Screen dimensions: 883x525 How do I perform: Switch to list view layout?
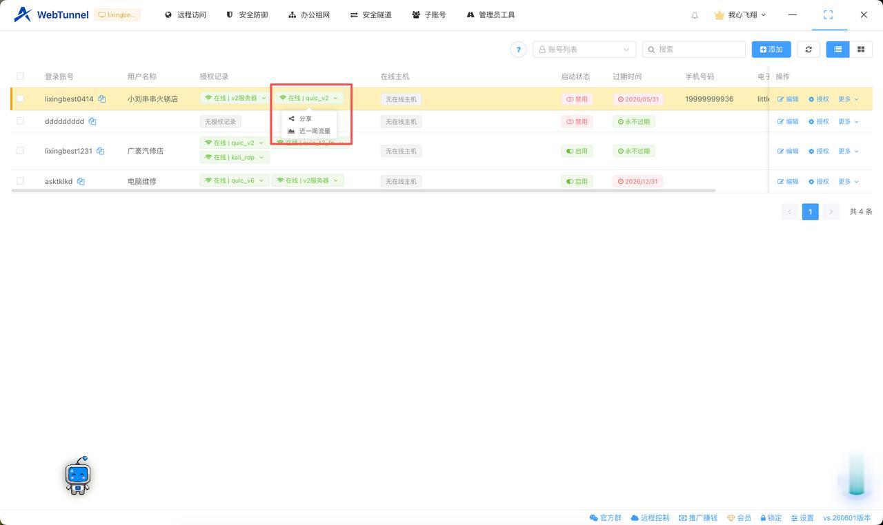[x=838, y=50]
